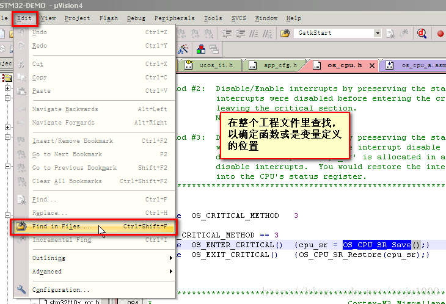This screenshot has width=446, height=304.
Task: Switch to the app_cfg.h tab
Action: coord(274,65)
